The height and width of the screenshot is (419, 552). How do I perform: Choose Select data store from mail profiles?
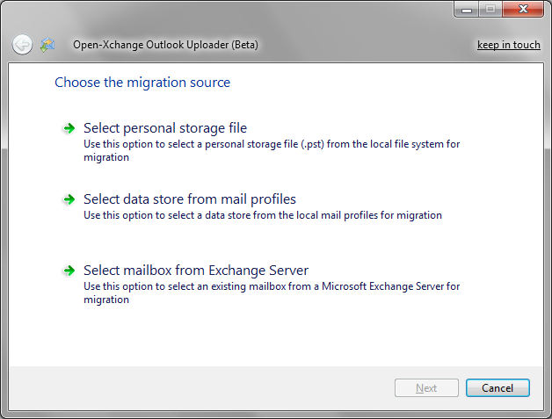(190, 199)
